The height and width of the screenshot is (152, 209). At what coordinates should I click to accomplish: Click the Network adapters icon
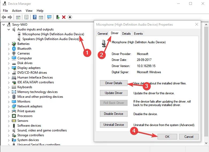(x=14, y=106)
